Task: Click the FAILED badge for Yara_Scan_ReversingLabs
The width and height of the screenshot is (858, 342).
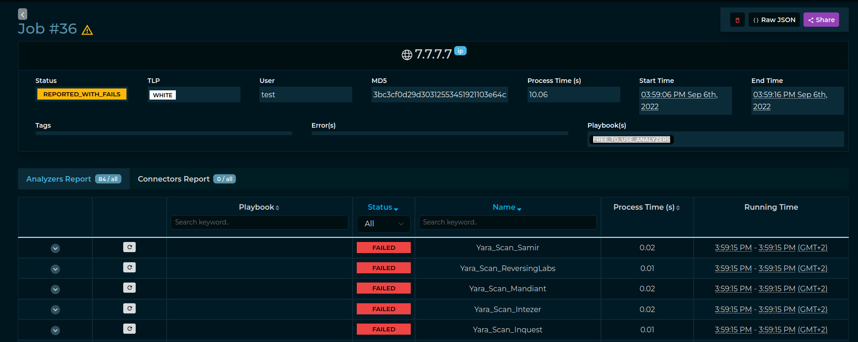Action: click(x=384, y=268)
